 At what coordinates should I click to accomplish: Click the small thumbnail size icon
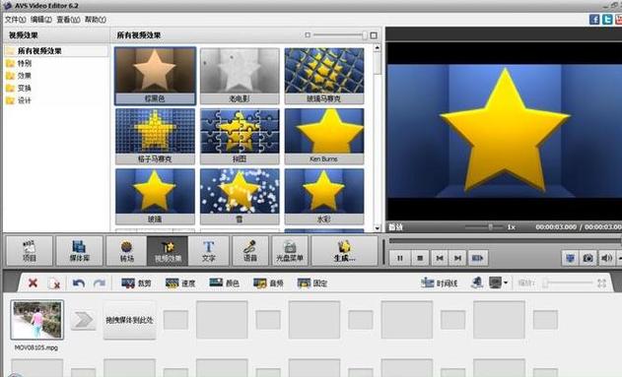pos(308,35)
